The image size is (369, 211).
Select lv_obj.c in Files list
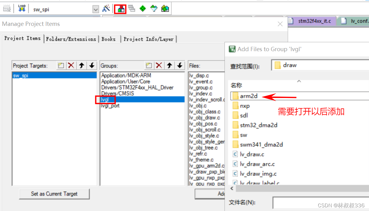pyautogui.click(x=198, y=106)
